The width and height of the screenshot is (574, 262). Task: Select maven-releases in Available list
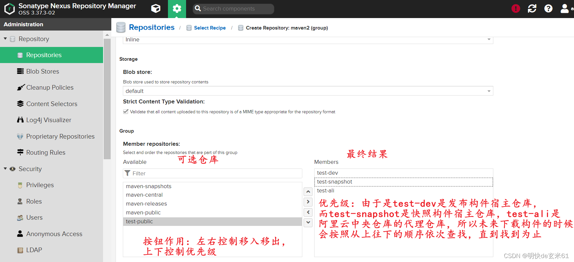[212, 204]
